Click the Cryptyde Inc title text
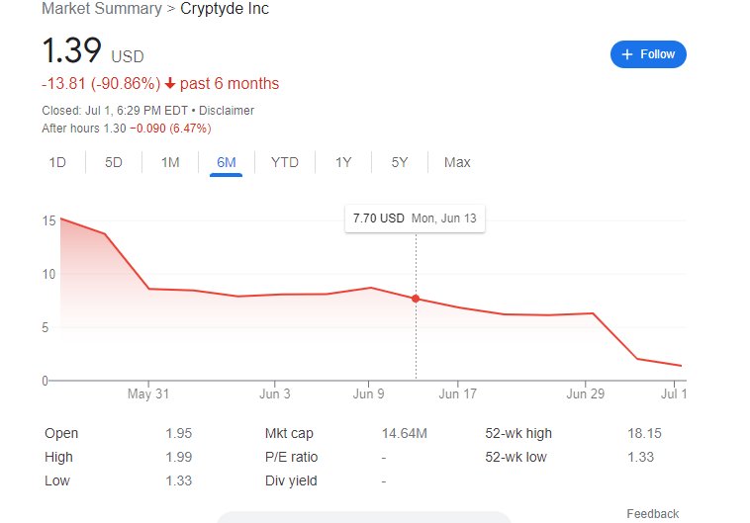Screen dimensions: 750x523 point(225,9)
